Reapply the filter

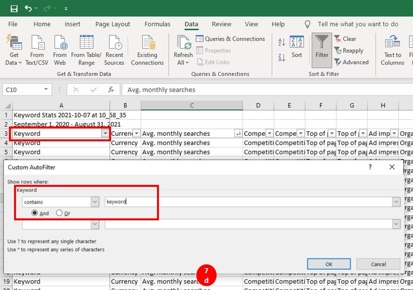[349, 51]
